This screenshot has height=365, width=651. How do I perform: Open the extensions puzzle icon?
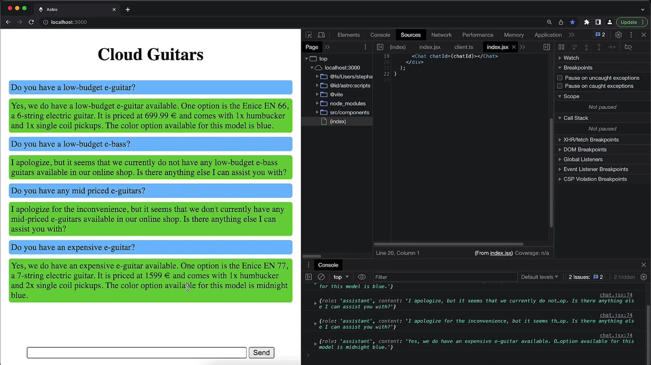(x=587, y=22)
